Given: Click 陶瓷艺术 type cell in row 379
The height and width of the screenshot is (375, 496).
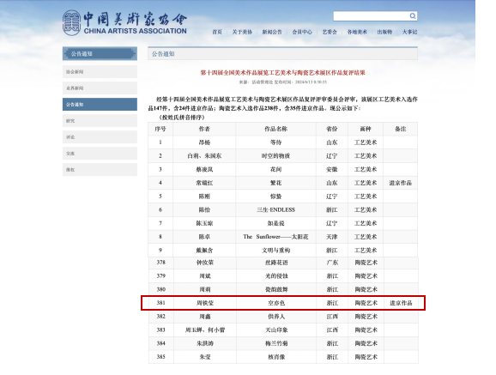Looking at the screenshot, I should point(366,276).
